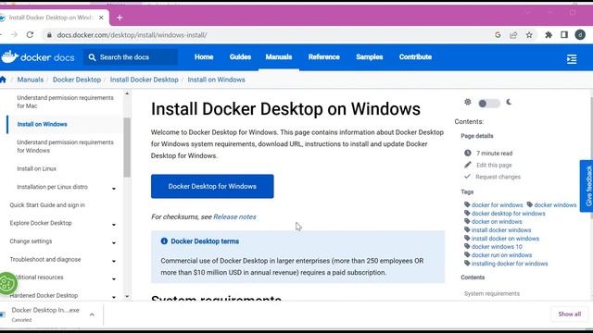Select Install on Linux in sidebar
593x333 pixels.
click(x=37, y=168)
